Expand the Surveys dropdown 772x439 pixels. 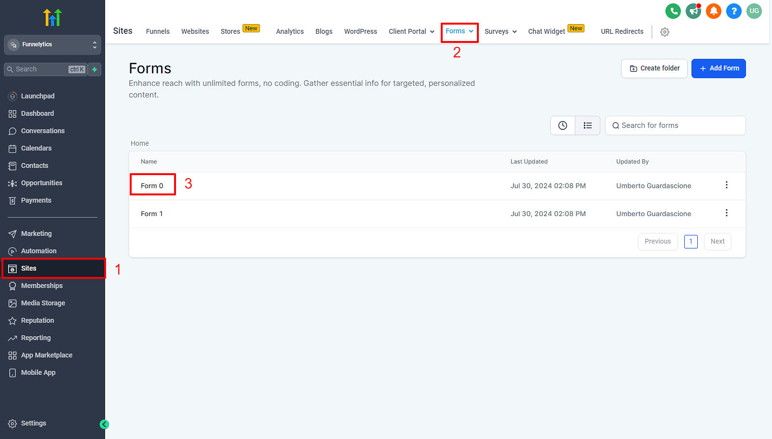[501, 31]
